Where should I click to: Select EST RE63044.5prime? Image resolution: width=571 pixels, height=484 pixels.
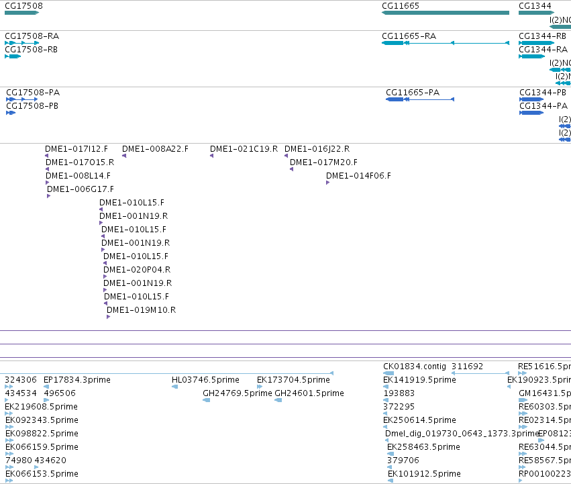click(523, 454)
